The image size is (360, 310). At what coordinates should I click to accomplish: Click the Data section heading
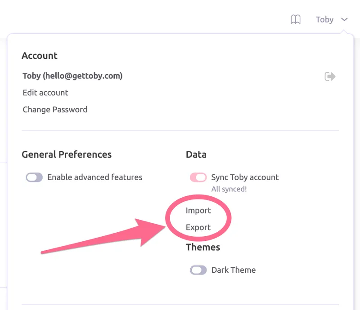(196, 155)
